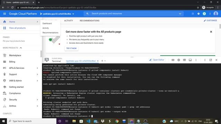
Task: Open the Cloud Shell keyboard icon
Action: (x=173, y=60)
